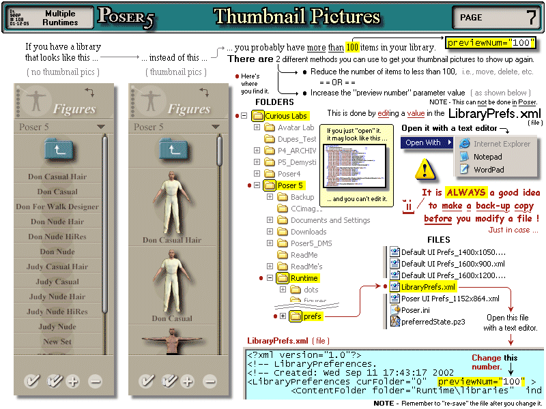Viewport: 546px width, 409px height.
Task: Open the Open With submenu
Action: pos(428,142)
